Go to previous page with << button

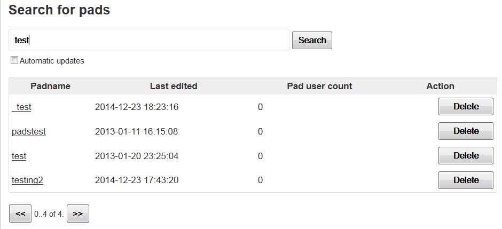pos(20,214)
